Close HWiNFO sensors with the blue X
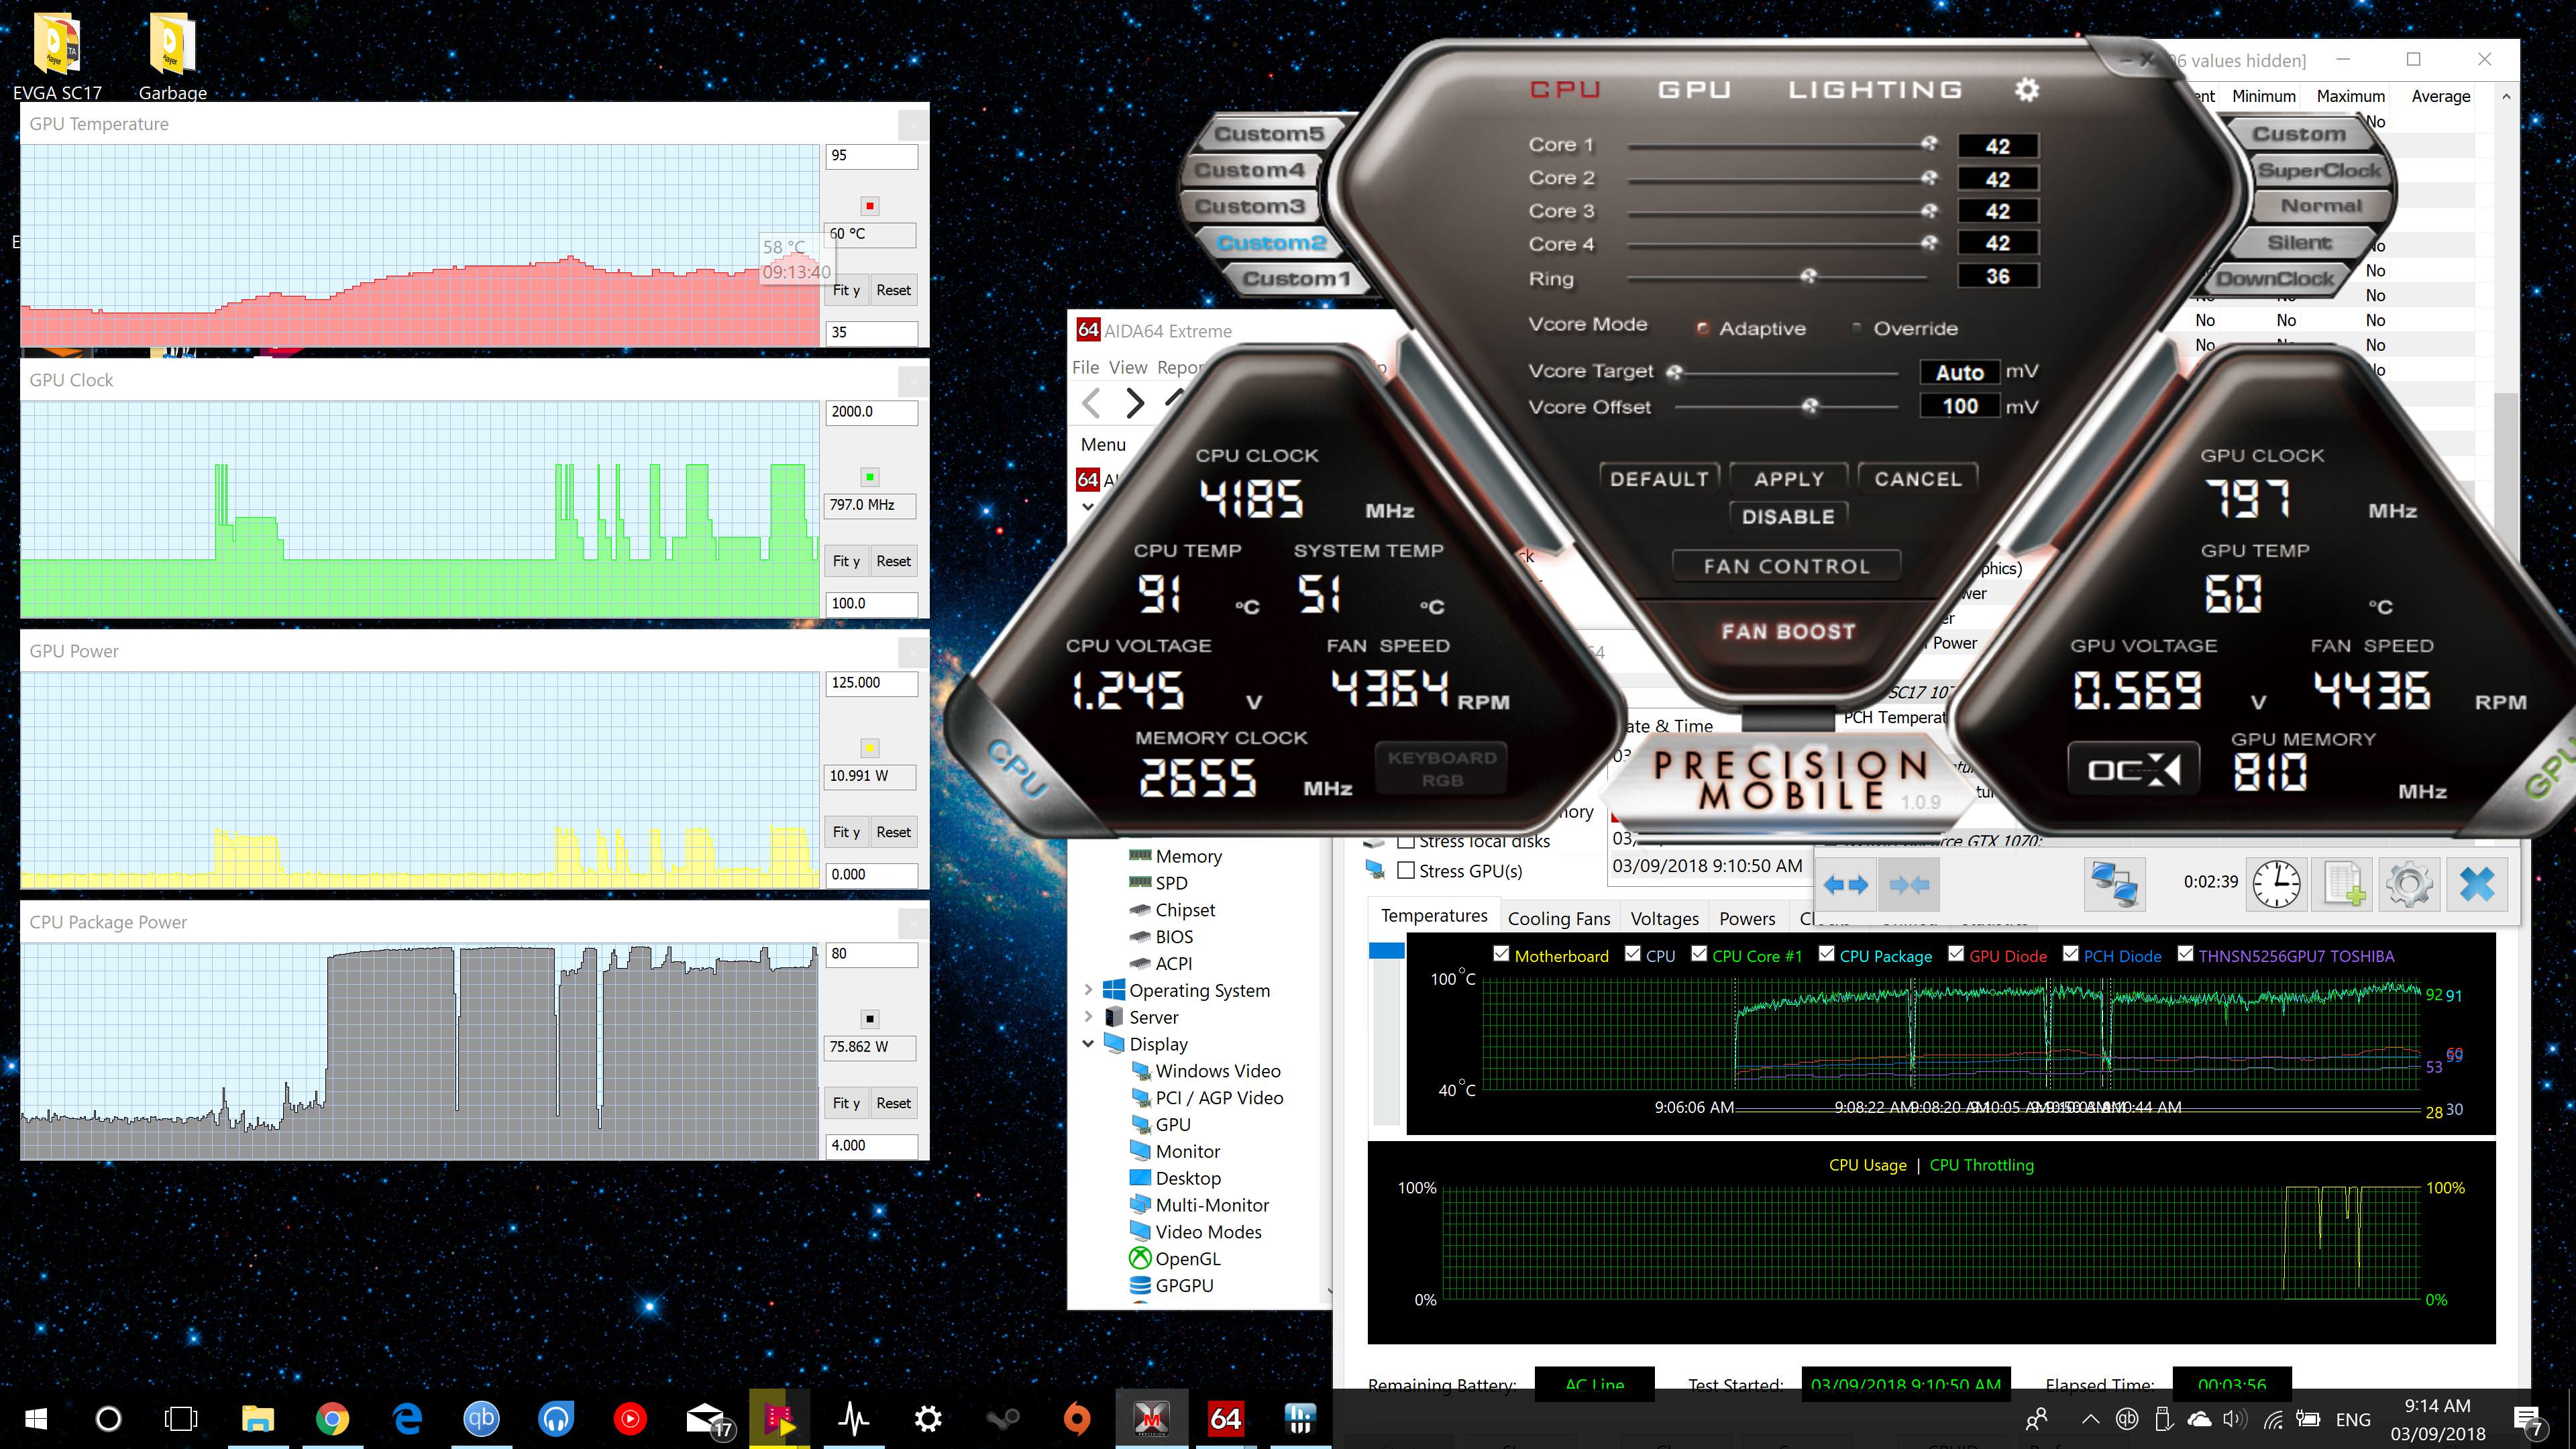 click(x=2476, y=884)
